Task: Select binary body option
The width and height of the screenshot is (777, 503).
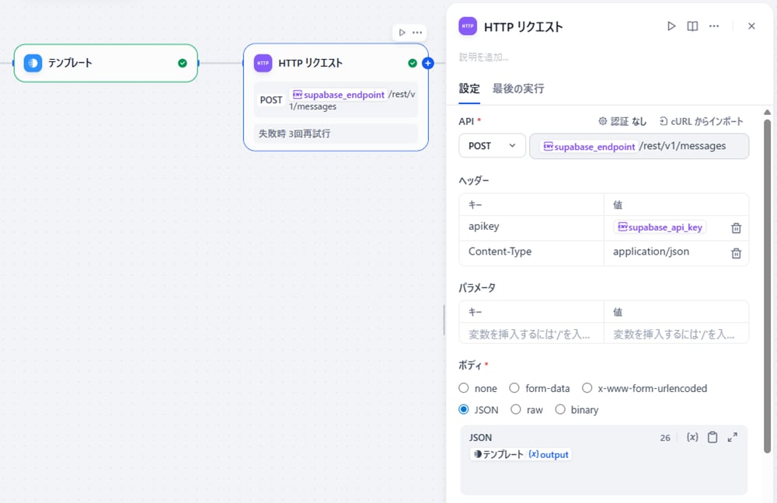Action: (x=560, y=410)
